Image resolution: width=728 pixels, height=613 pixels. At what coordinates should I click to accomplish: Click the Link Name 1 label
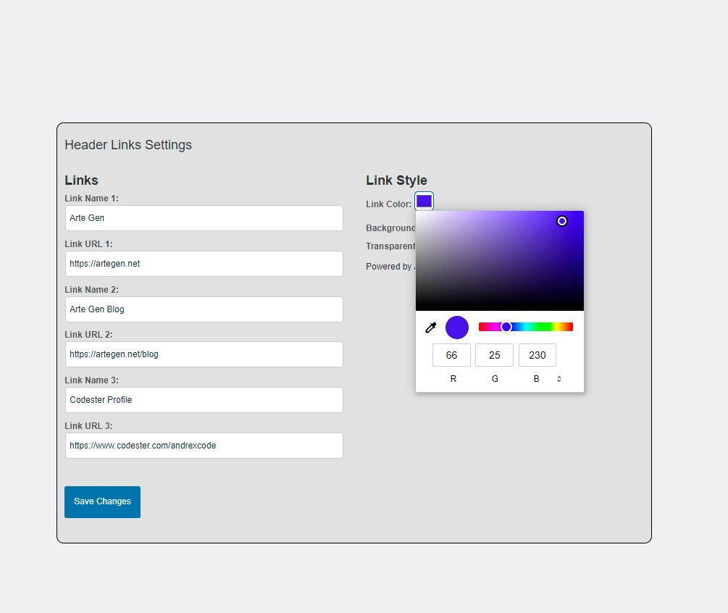(91, 199)
